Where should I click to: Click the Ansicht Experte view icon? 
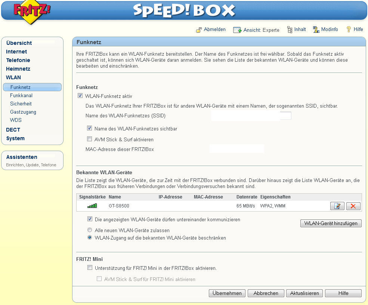coord(237,30)
